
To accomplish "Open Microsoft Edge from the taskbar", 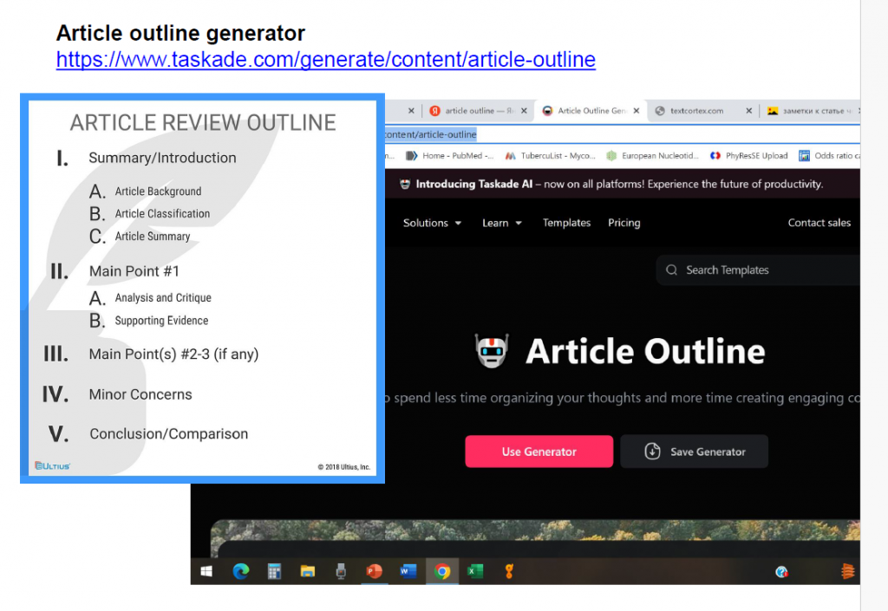I will (241, 571).
